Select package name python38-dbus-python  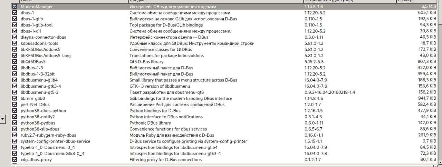[x=43, y=111]
